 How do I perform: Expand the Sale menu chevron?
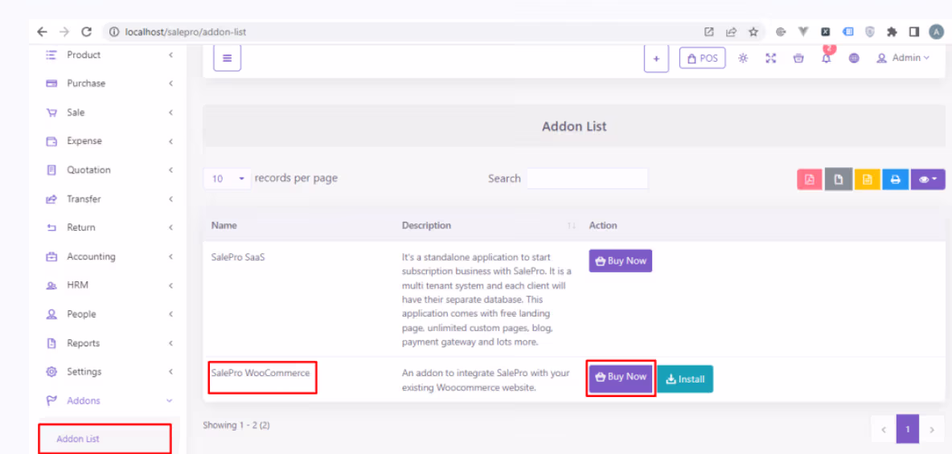pos(170,112)
